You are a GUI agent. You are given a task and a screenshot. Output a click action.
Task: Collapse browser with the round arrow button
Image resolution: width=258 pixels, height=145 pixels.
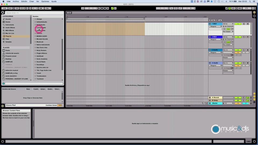click(3, 12)
